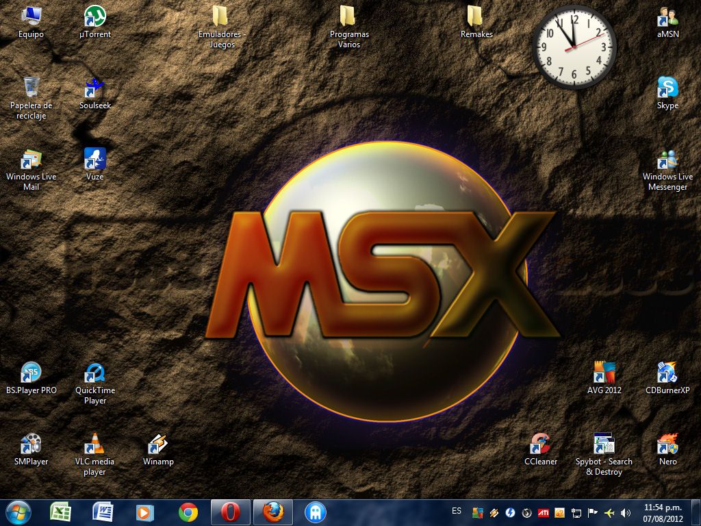The width and height of the screenshot is (701, 526).
Task: Click the yellow airplane tray icon
Action: 609,512
